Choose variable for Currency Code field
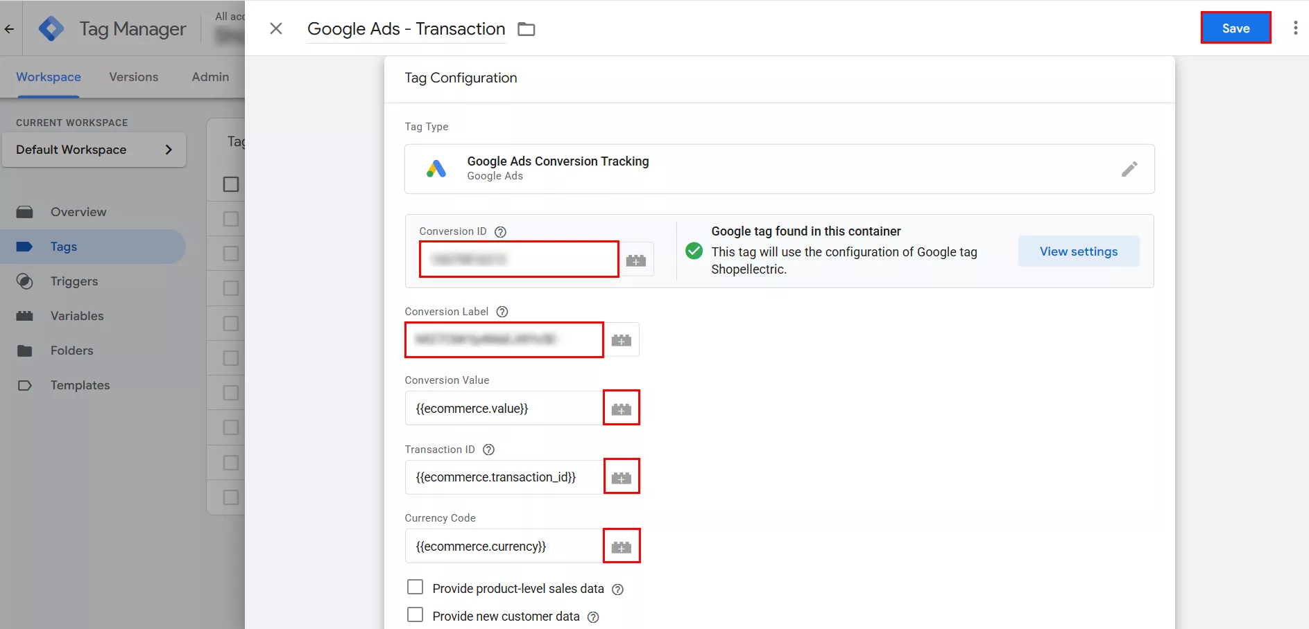 [621, 547]
